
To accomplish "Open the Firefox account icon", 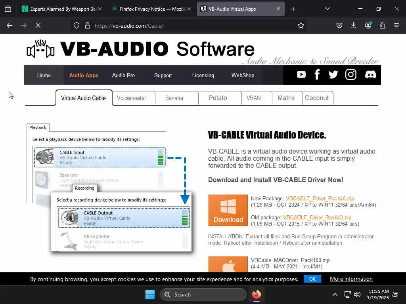I will point(368,26).
